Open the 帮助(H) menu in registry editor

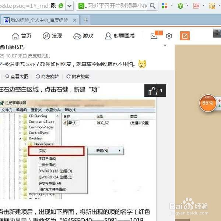[70, 110]
